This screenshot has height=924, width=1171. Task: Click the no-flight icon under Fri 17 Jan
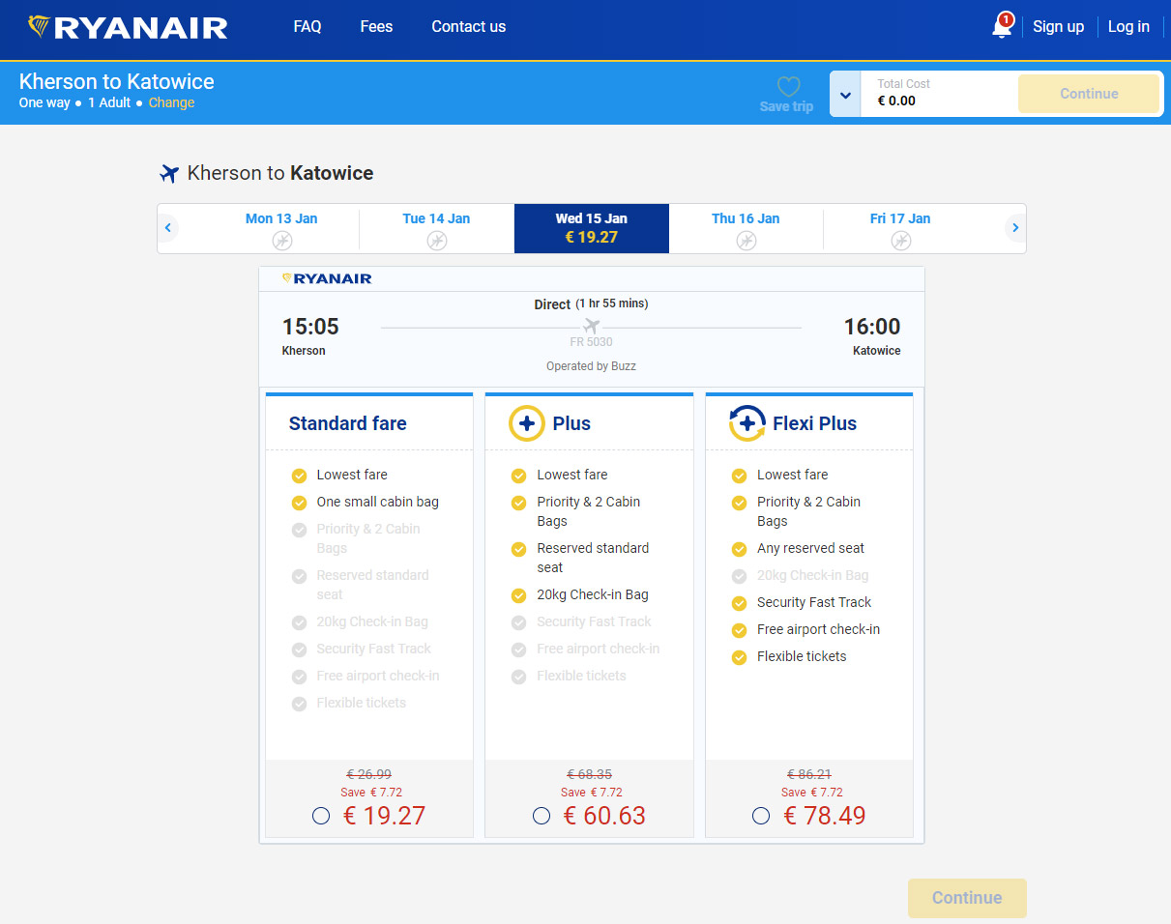click(x=900, y=240)
